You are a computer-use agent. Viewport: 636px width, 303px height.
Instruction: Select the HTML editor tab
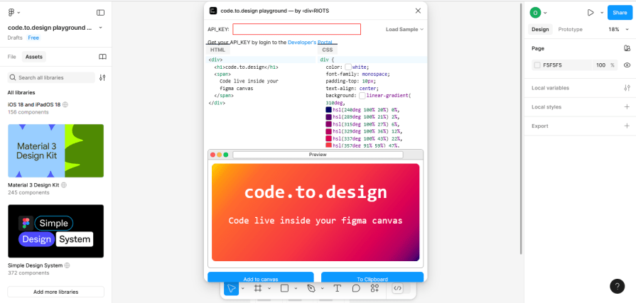point(217,50)
